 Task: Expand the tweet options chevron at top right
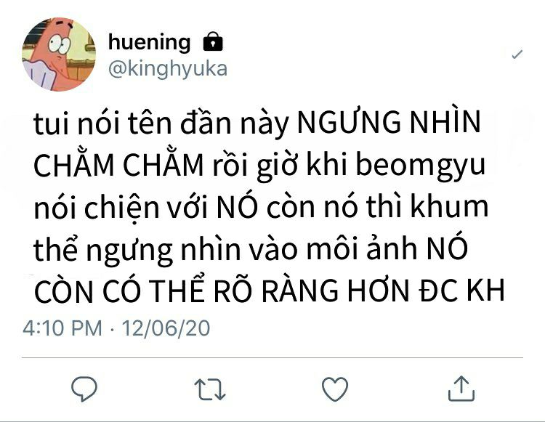(x=517, y=54)
